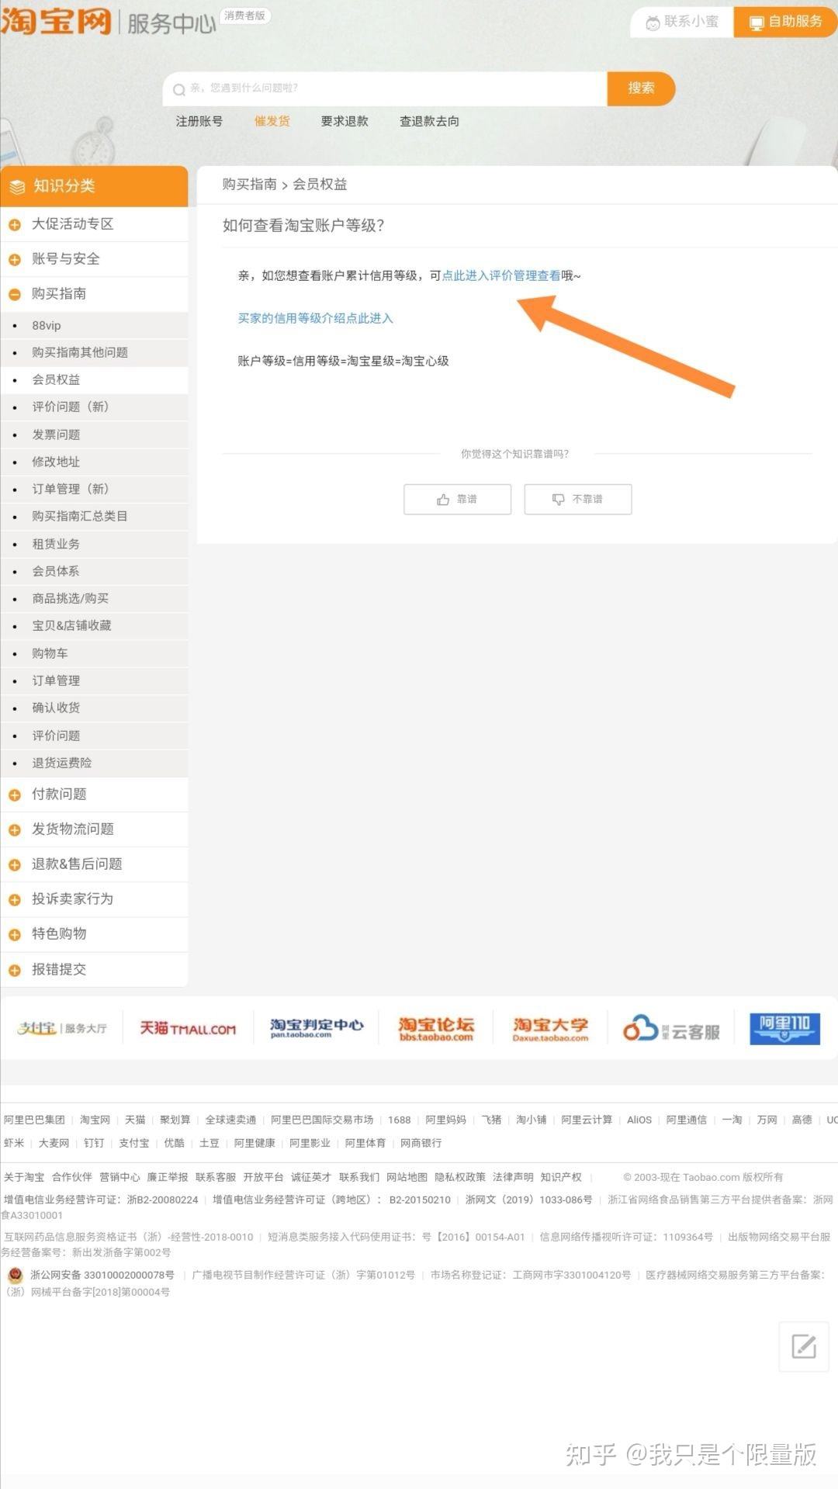Open the 隐私权政策 footer link
Screen dimensions: 838x1489
point(460,1177)
